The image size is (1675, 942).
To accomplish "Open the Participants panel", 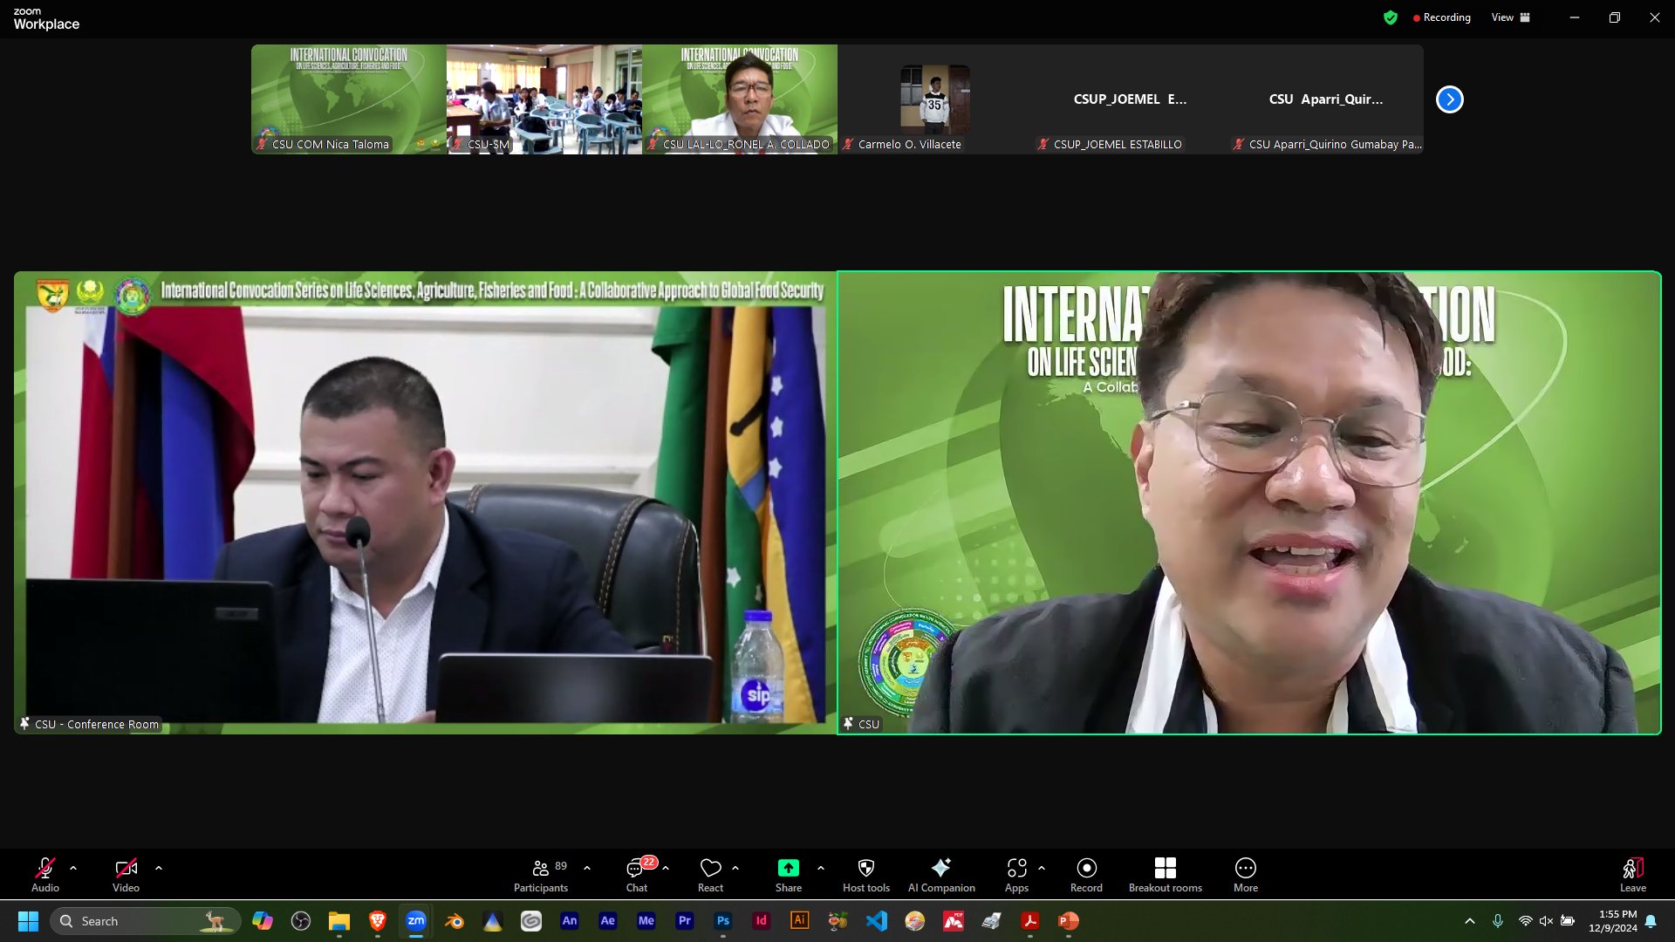I will 541,875.
